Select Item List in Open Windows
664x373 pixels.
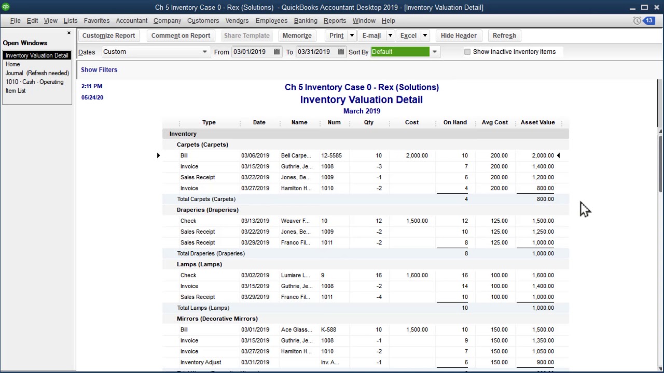tap(16, 91)
